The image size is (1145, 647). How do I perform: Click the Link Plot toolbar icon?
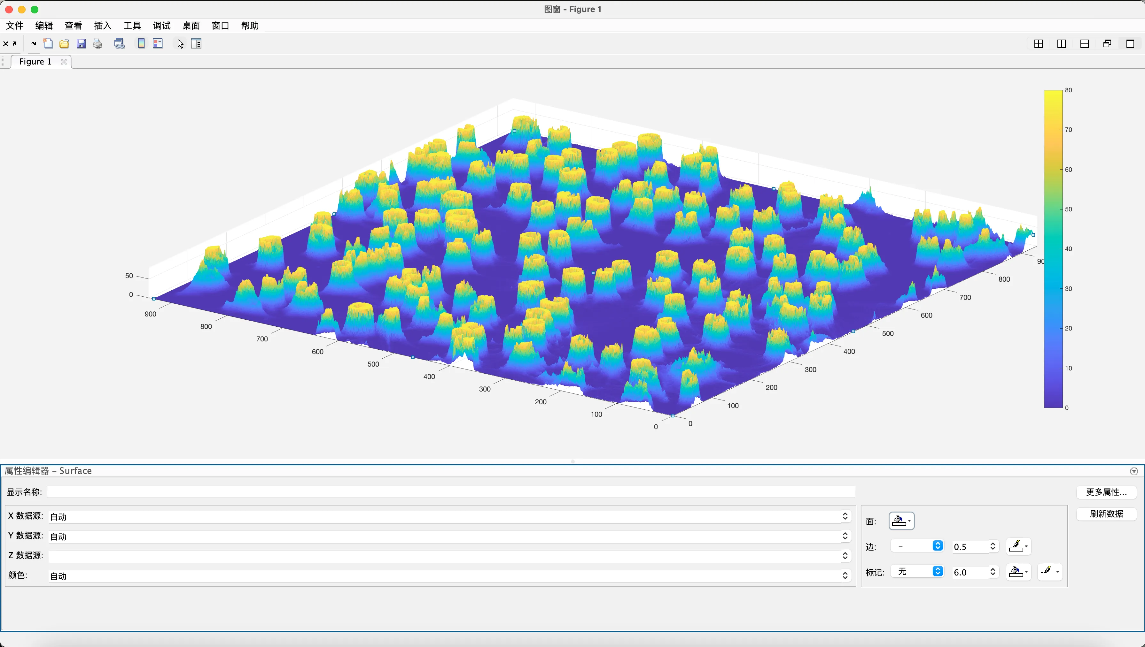[119, 43]
